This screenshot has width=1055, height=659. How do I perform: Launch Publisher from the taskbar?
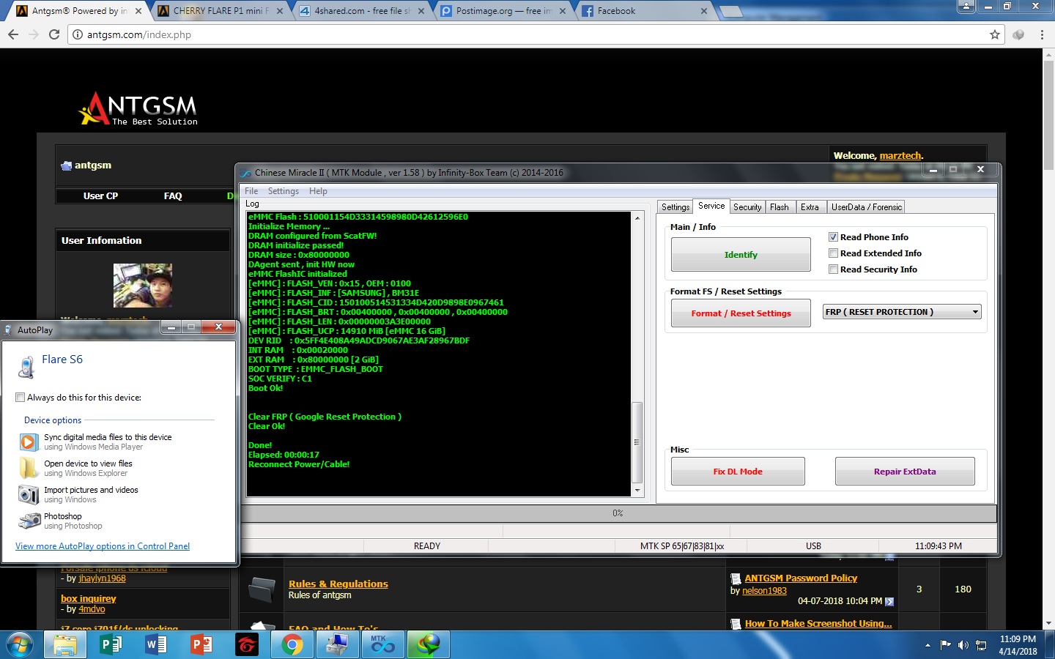[x=111, y=644]
